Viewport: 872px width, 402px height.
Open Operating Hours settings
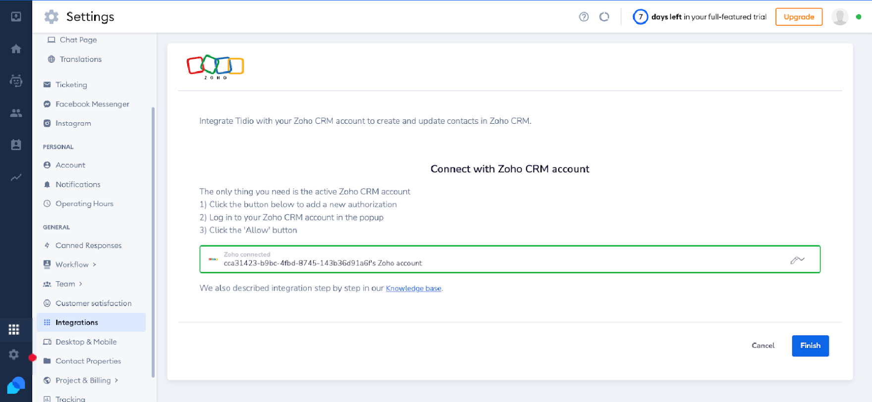(84, 203)
